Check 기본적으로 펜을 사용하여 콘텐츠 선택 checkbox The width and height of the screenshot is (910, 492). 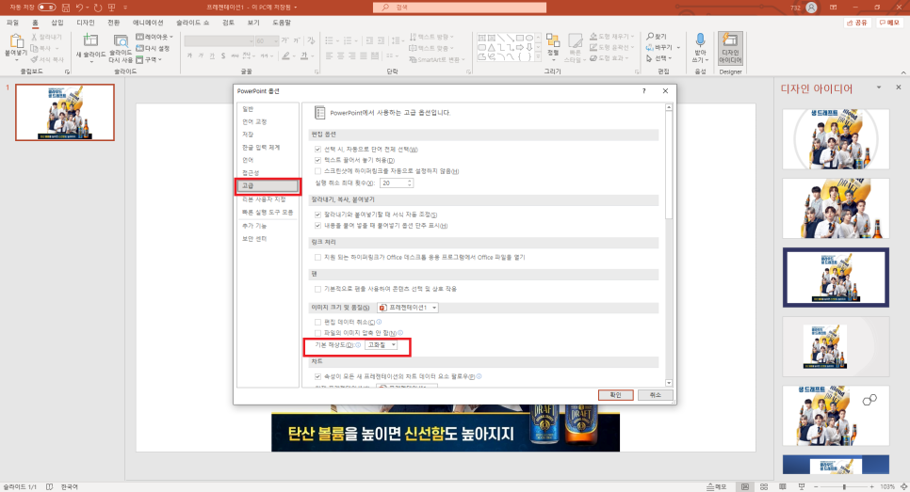pos(317,289)
